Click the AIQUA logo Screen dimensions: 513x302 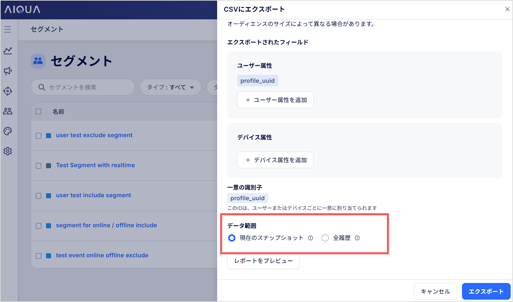[x=22, y=10]
